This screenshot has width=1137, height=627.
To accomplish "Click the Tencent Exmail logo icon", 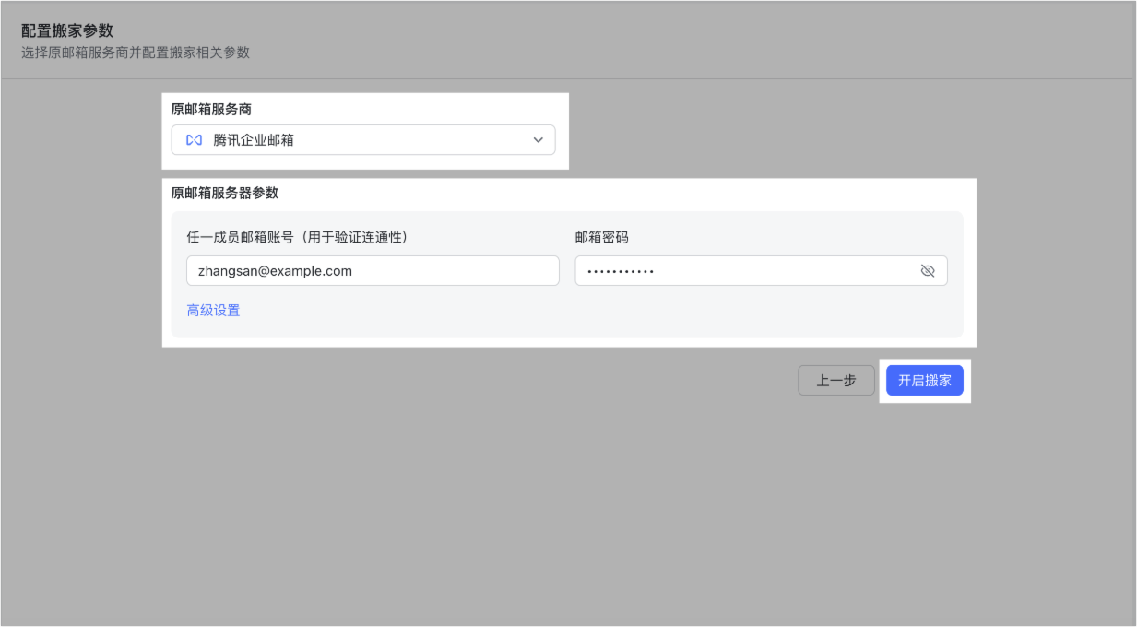I will click(x=194, y=140).
